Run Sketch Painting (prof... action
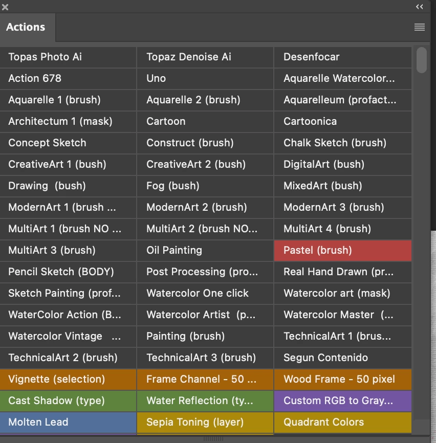Image resolution: width=436 pixels, height=443 pixels. point(68,293)
